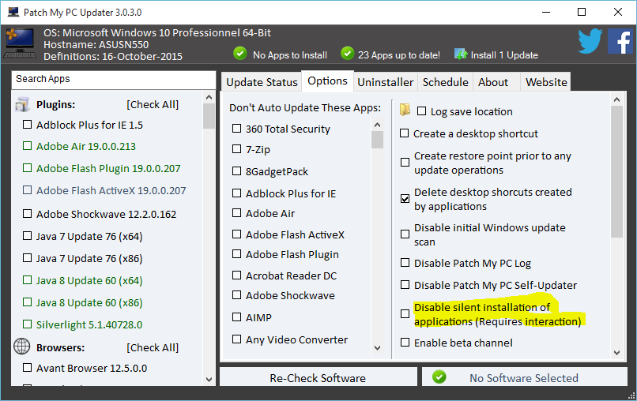
Task: Click options panel scrollbar down arrow
Action: coord(616,353)
